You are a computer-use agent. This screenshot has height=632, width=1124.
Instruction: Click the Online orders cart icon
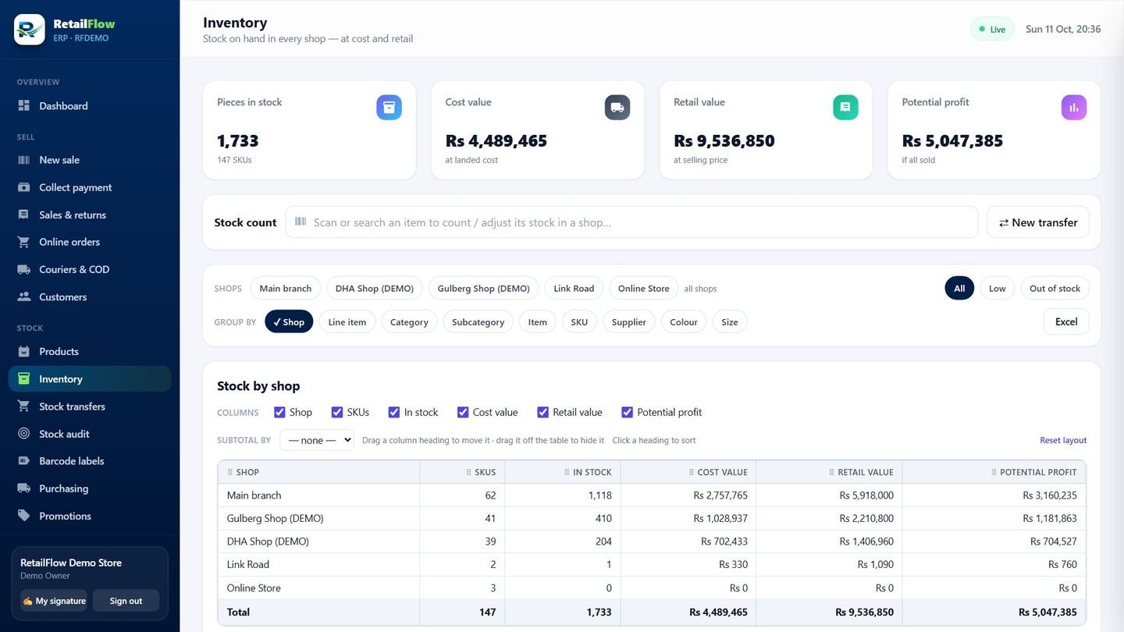click(x=23, y=242)
